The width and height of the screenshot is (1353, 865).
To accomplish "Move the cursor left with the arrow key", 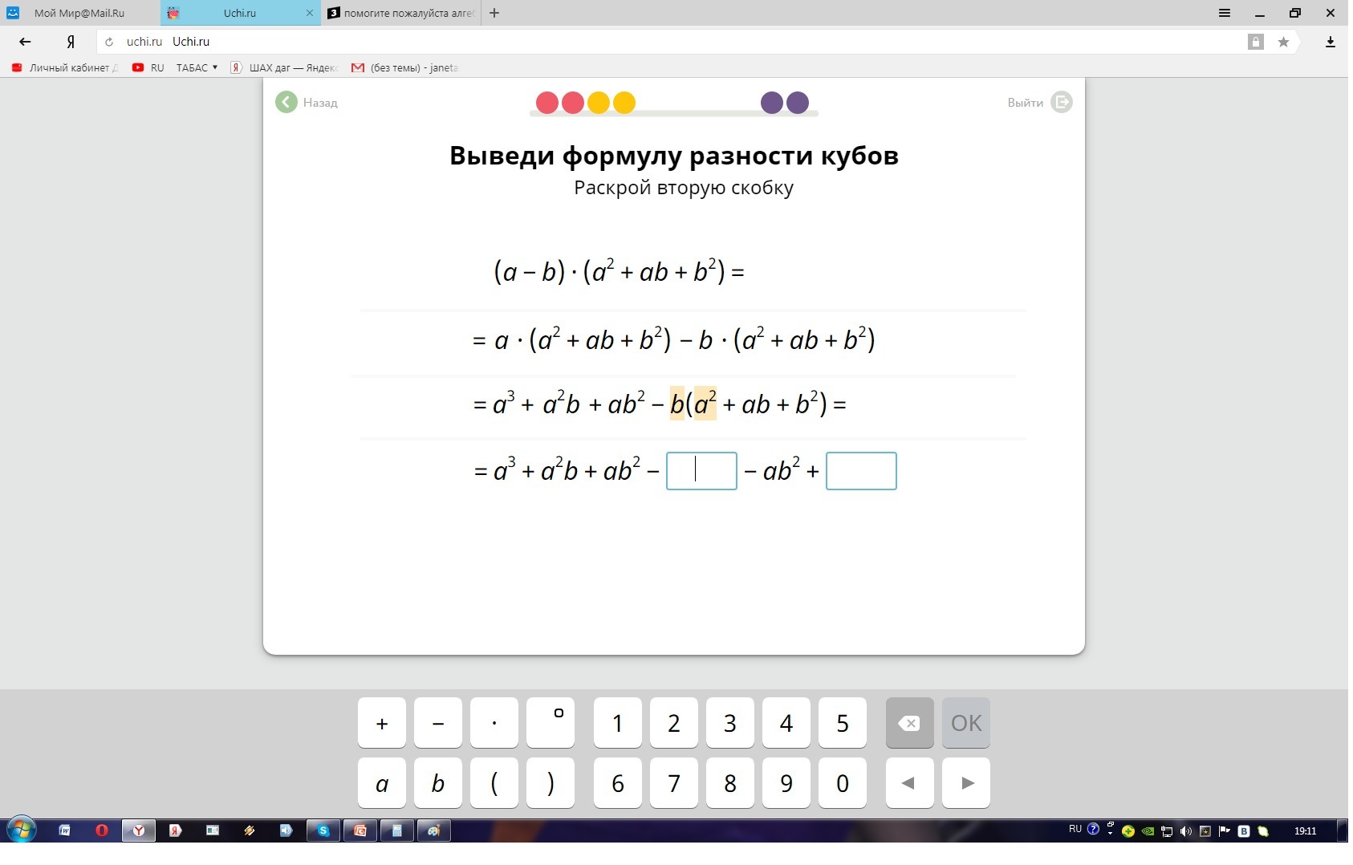I will pos(909,782).
